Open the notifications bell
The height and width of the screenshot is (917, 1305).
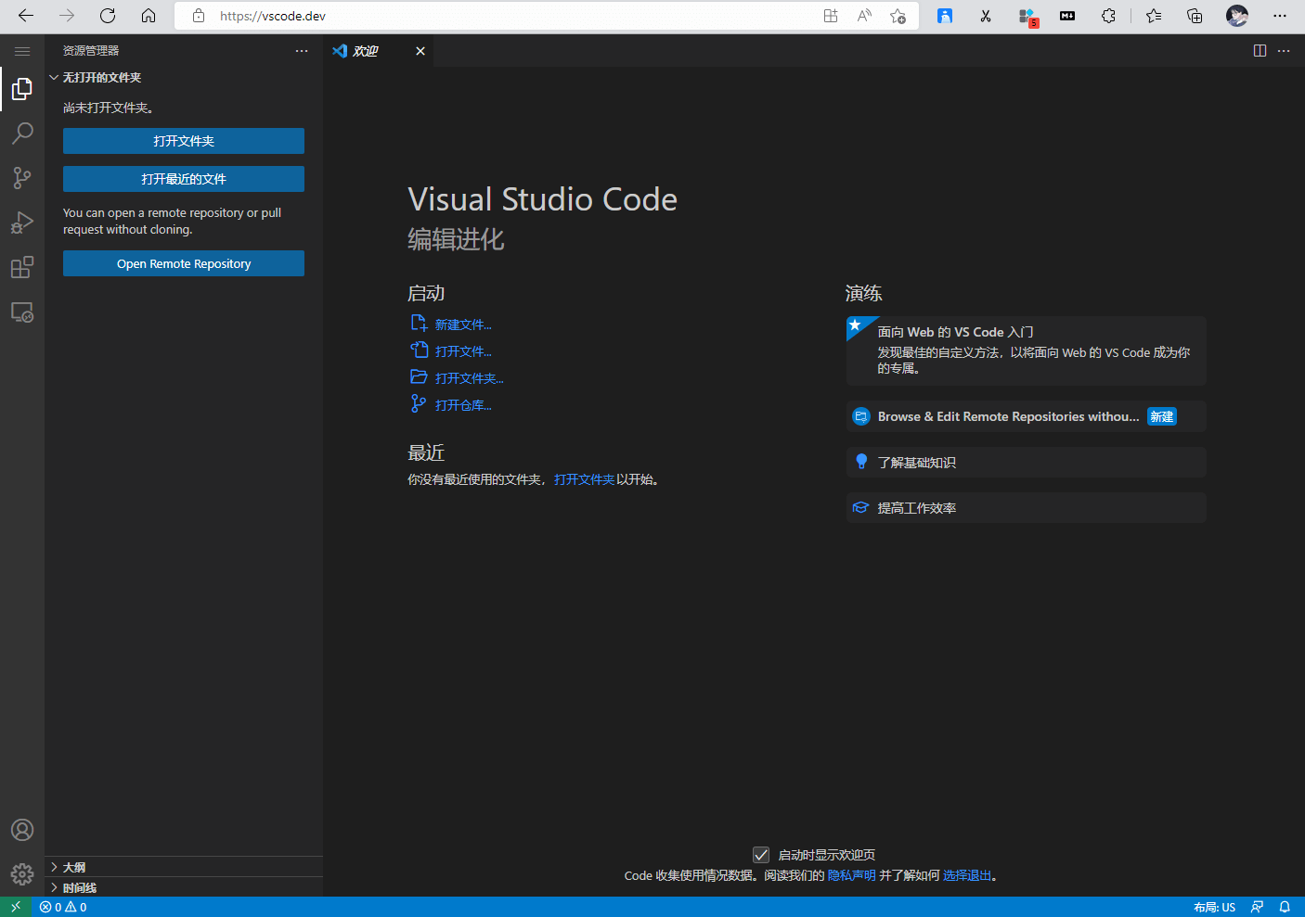click(1285, 907)
